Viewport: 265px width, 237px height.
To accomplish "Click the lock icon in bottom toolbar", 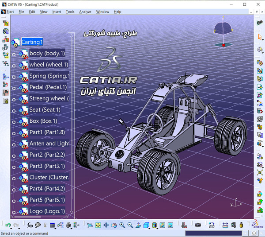I will [x=68, y=225].
